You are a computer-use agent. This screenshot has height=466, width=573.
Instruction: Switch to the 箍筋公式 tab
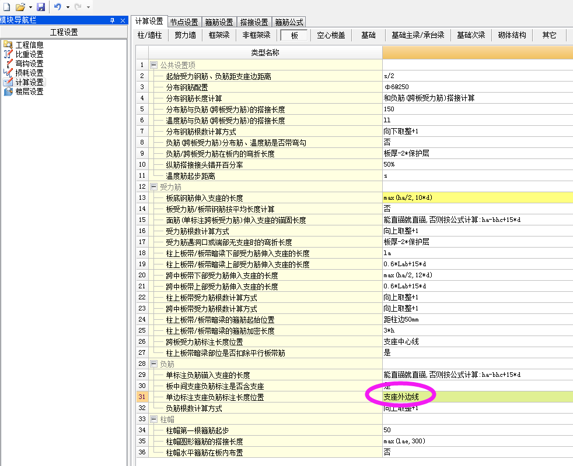(289, 22)
